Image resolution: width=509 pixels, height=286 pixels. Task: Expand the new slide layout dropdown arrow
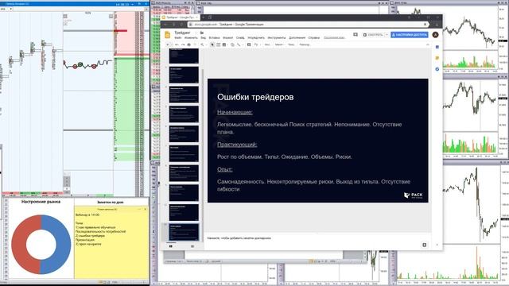pyautogui.click(x=172, y=44)
